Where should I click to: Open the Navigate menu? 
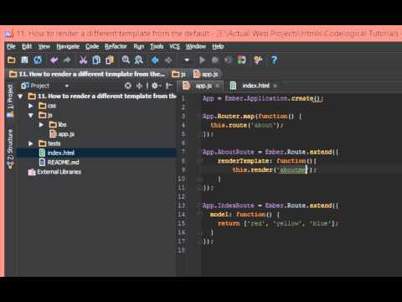[x=68, y=46]
